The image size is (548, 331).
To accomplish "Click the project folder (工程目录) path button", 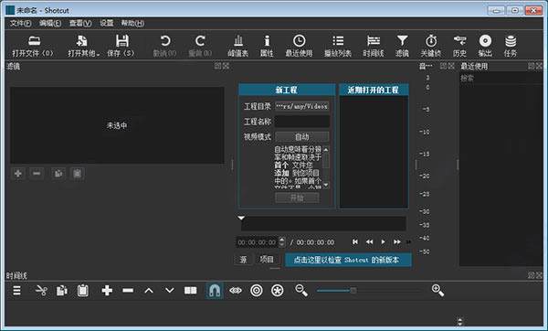I will pyautogui.click(x=302, y=106).
